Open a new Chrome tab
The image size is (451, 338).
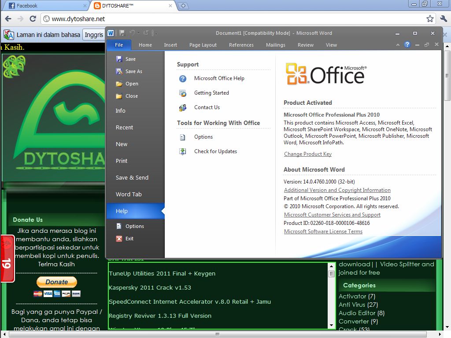click(183, 5)
